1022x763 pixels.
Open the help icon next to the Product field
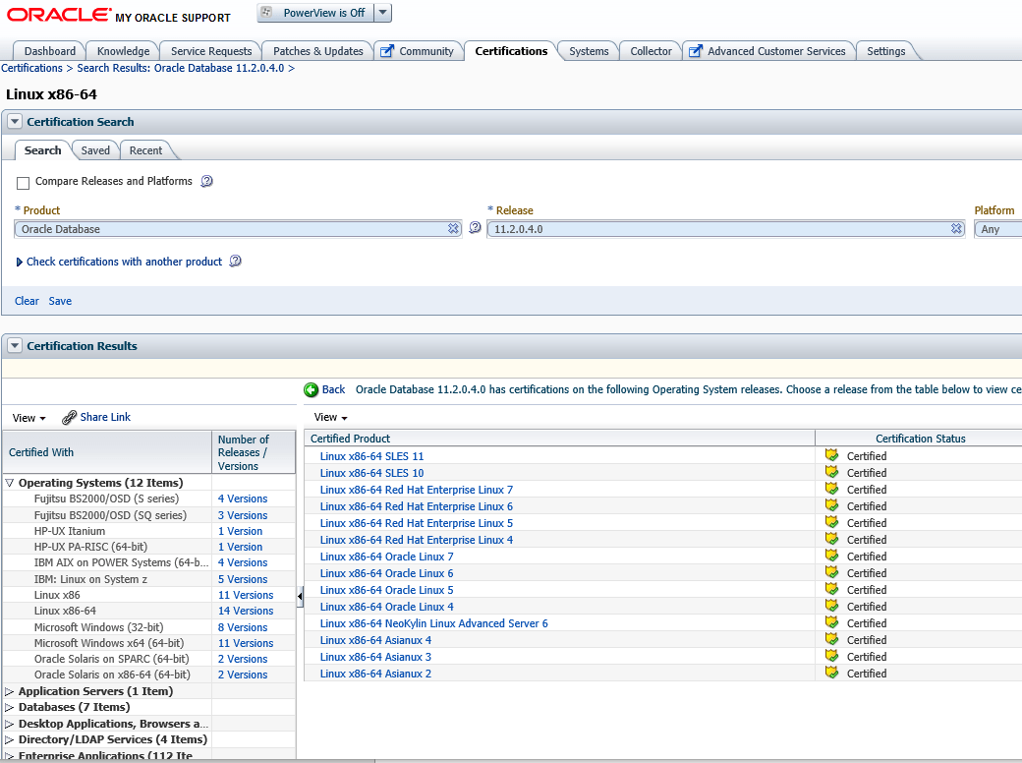pos(476,227)
